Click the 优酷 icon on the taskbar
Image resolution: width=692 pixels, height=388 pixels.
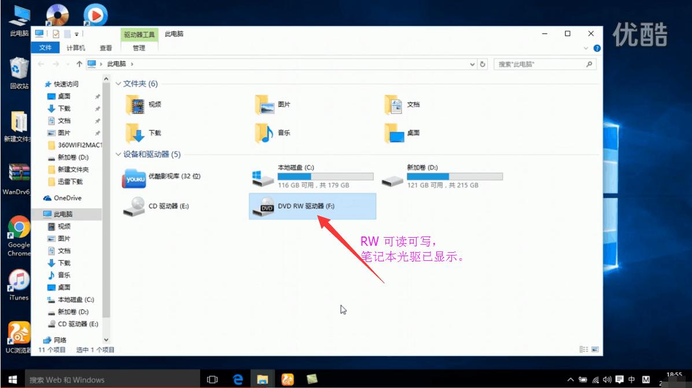click(288, 379)
